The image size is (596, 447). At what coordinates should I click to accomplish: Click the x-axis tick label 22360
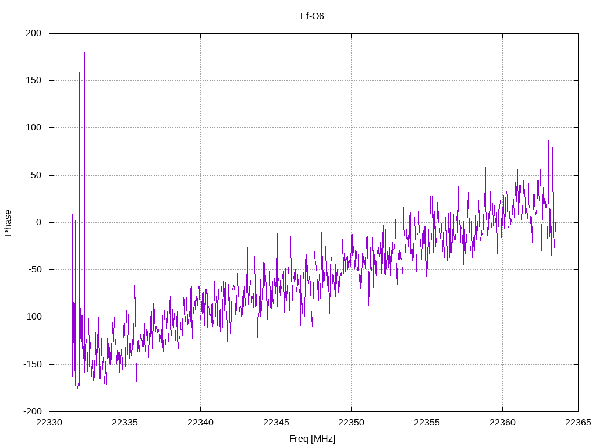[502, 423]
